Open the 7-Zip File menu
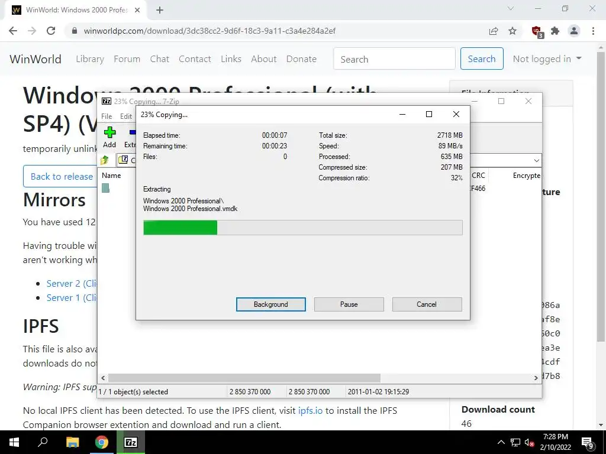606x454 pixels. point(107,116)
